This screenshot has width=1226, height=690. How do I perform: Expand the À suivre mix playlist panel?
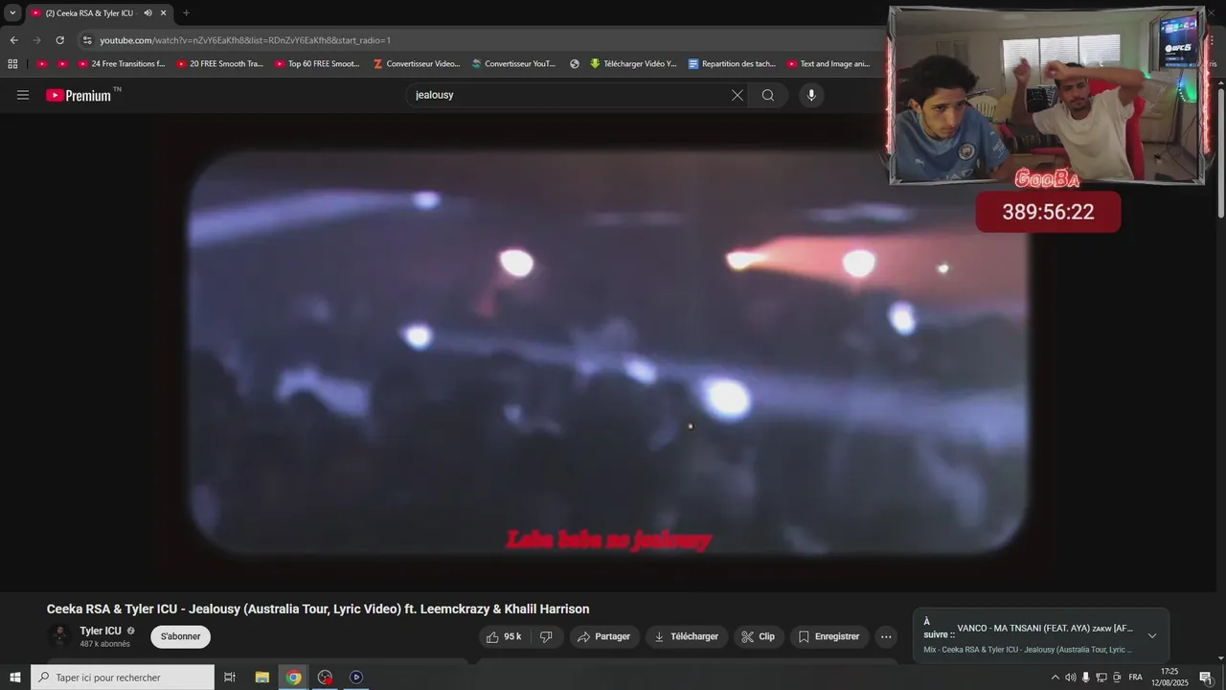(1152, 635)
